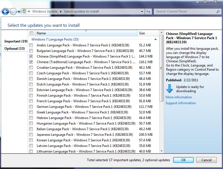Screen dimensions: 223x169
Task: Click the Total selected summary text
Action: (128, 160)
